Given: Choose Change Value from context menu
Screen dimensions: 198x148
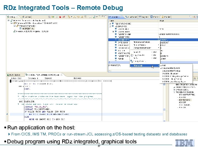Looking at the screenshot, I should tap(145, 61).
